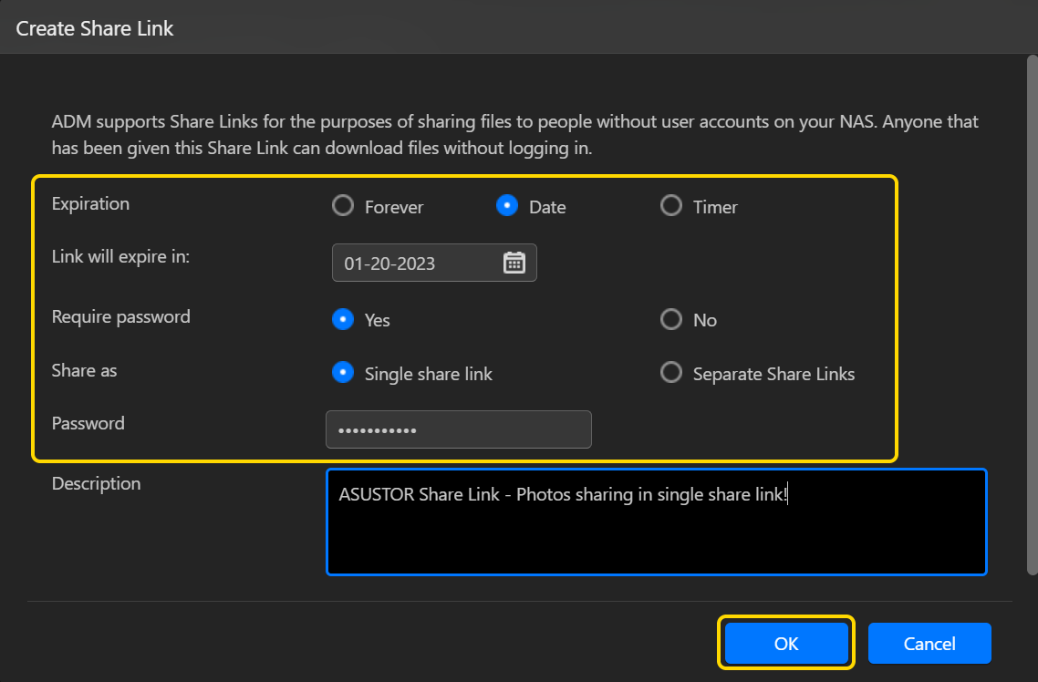Confirm share link with OK button
This screenshot has height=682, width=1038.
coord(786,643)
